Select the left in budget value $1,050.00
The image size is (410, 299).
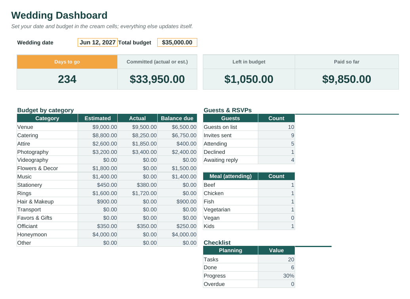(249, 79)
